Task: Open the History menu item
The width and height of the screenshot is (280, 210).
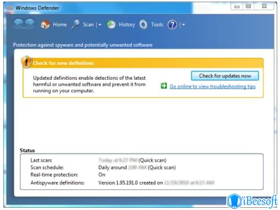Action: (x=127, y=25)
